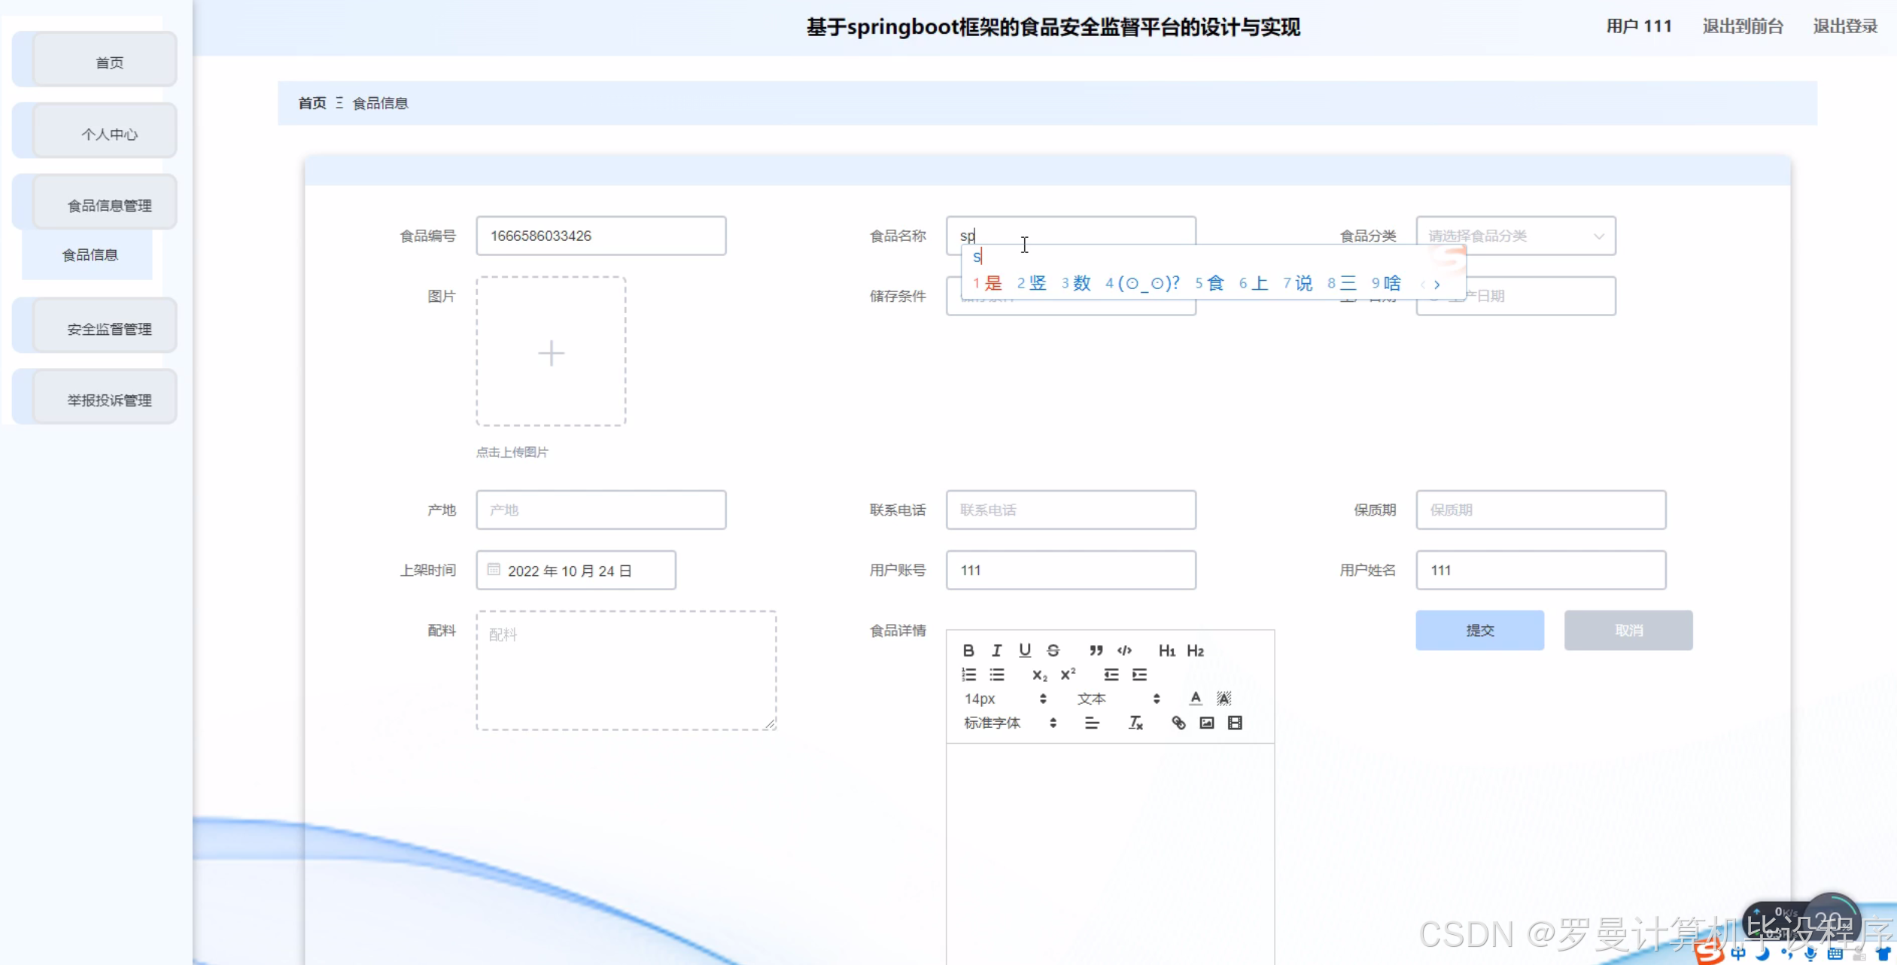Expand the 食品分类 category selector

pos(1515,236)
